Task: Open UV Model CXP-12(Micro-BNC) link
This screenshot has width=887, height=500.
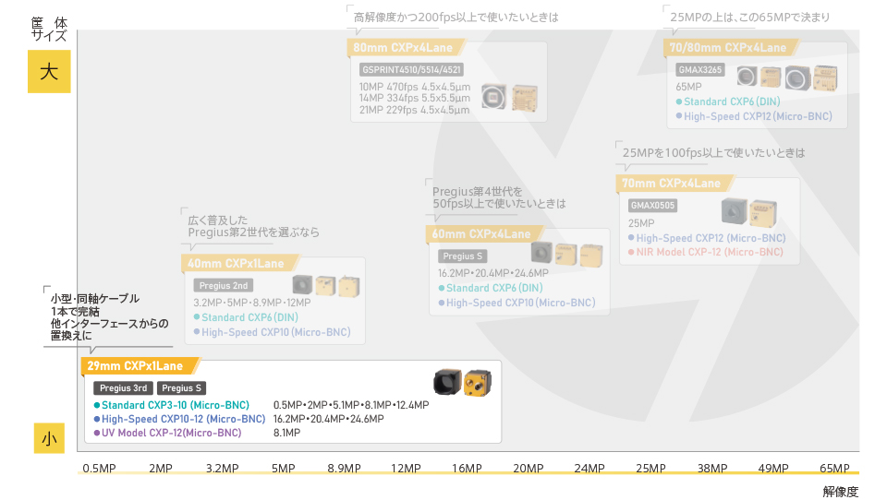Action: [x=171, y=433]
